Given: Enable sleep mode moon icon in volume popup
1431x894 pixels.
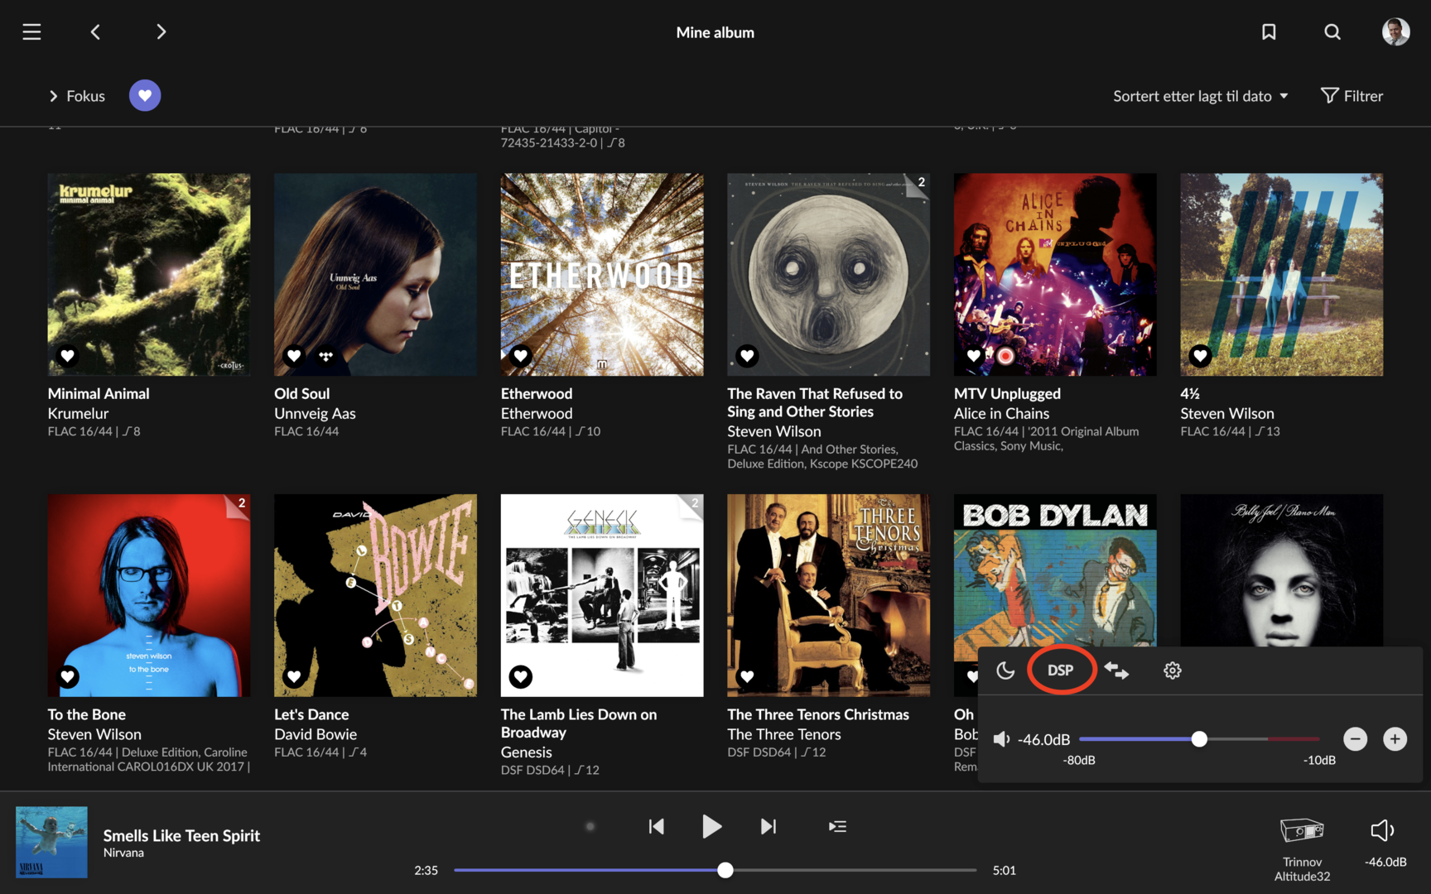Looking at the screenshot, I should tap(1005, 670).
